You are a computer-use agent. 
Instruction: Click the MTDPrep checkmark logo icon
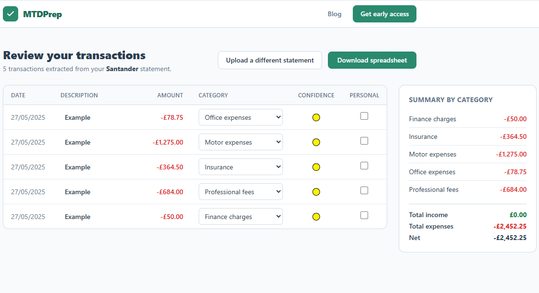pos(11,14)
